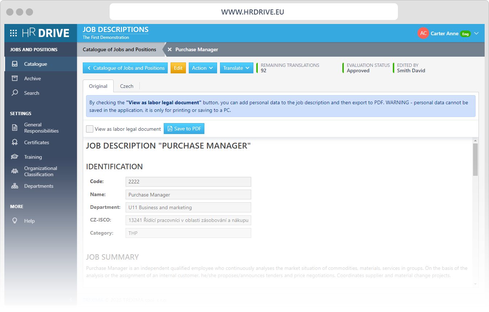Screen dimensions: 489x312
Task: Click the job description vertical scrollbar thumb
Action: tap(475, 159)
